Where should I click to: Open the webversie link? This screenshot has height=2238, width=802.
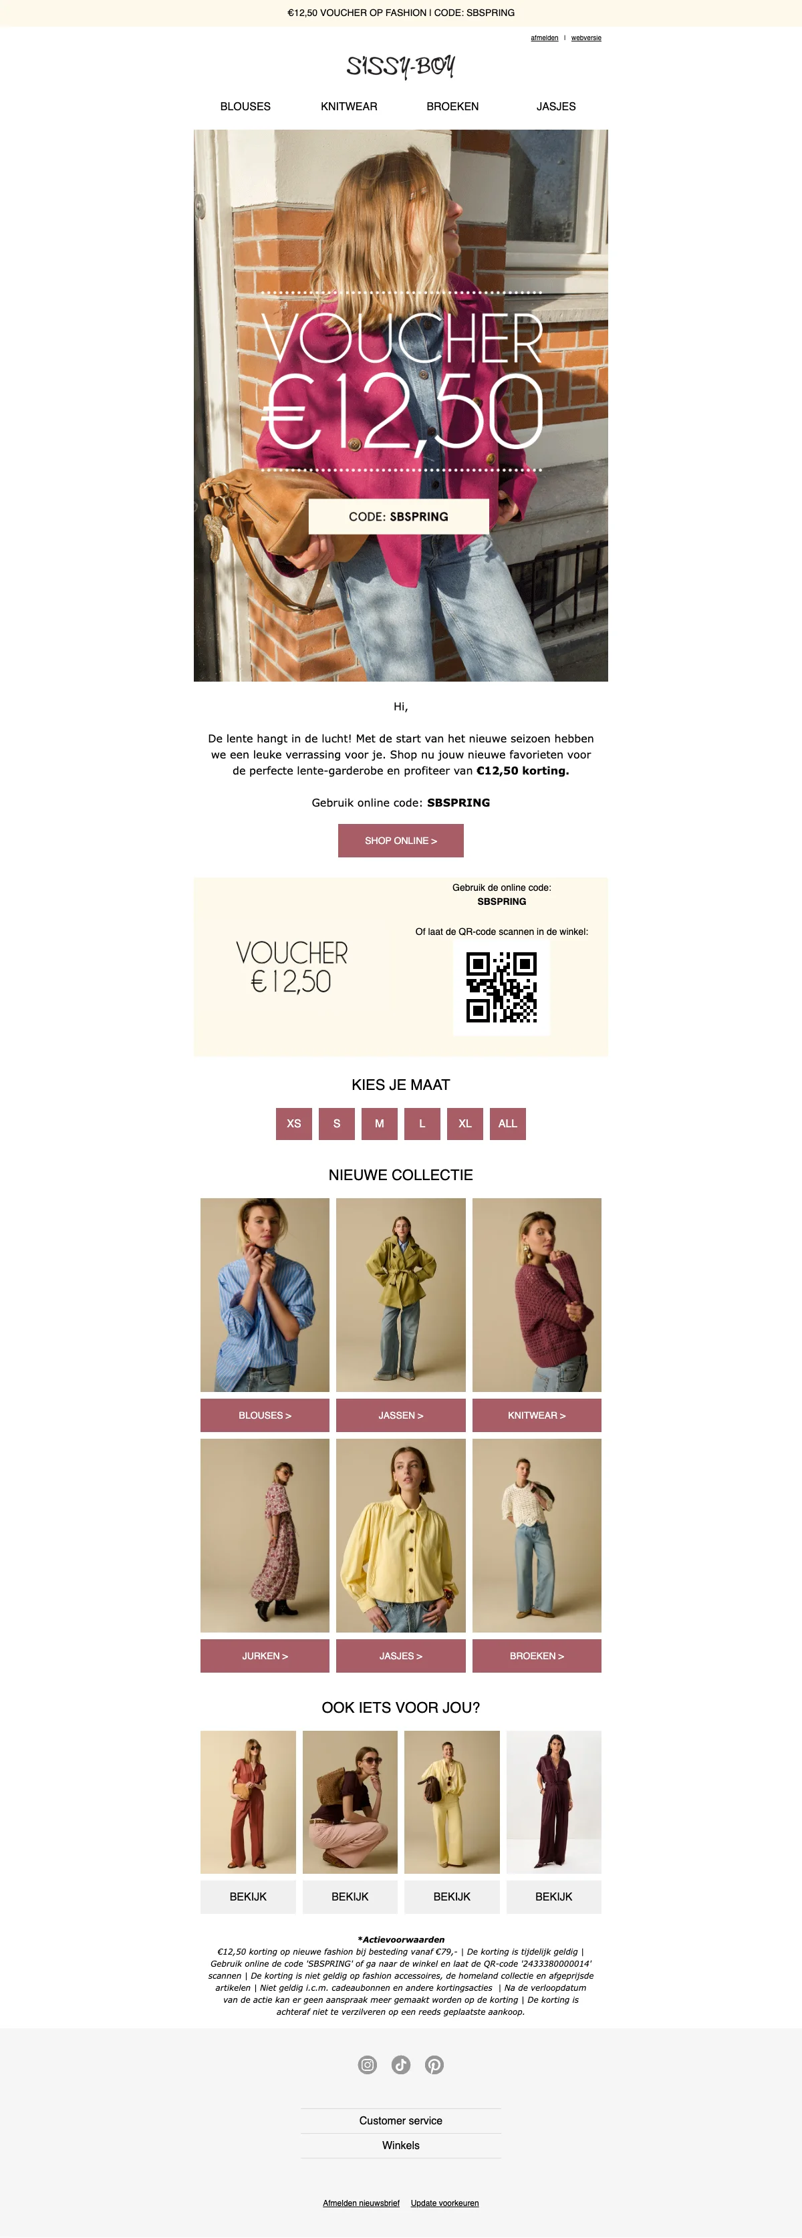585,38
